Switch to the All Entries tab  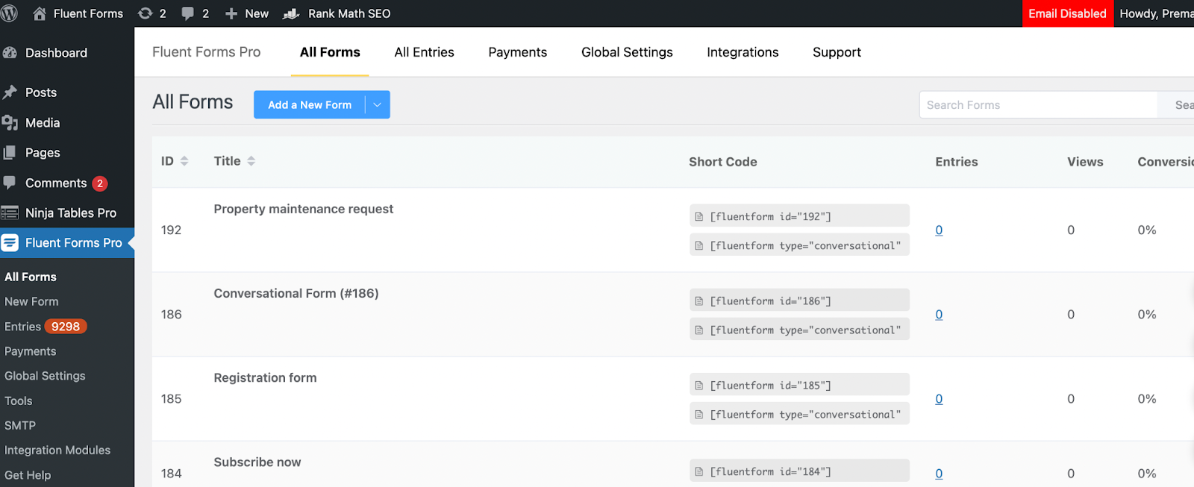(x=424, y=52)
